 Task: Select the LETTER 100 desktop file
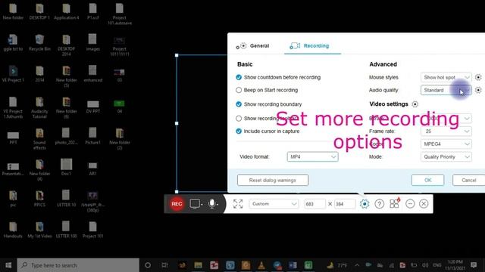pos(66,230)
